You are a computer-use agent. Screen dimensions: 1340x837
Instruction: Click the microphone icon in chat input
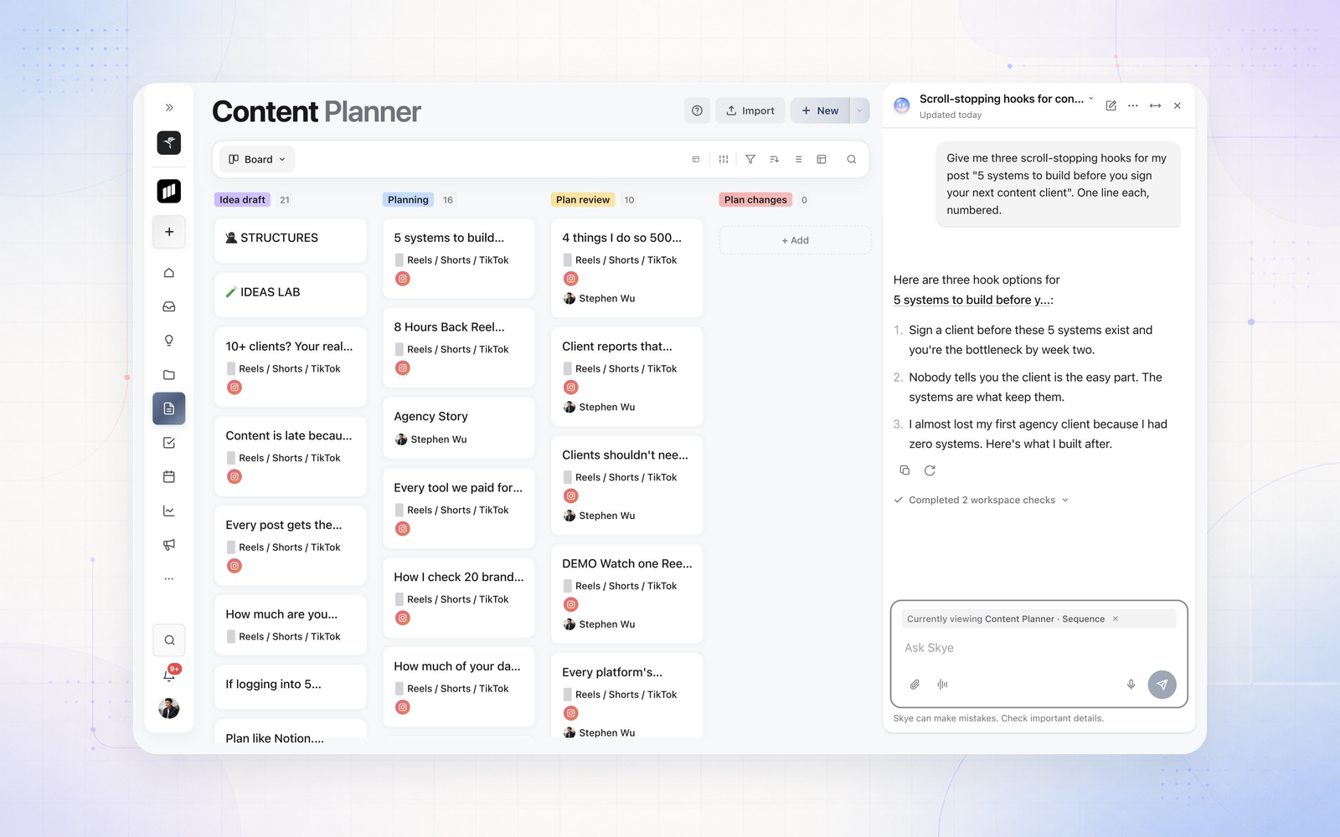(1131, 685)
